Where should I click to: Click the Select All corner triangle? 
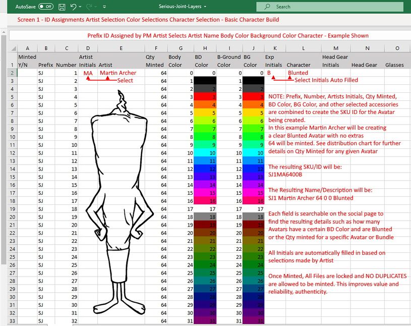(13, 48)
